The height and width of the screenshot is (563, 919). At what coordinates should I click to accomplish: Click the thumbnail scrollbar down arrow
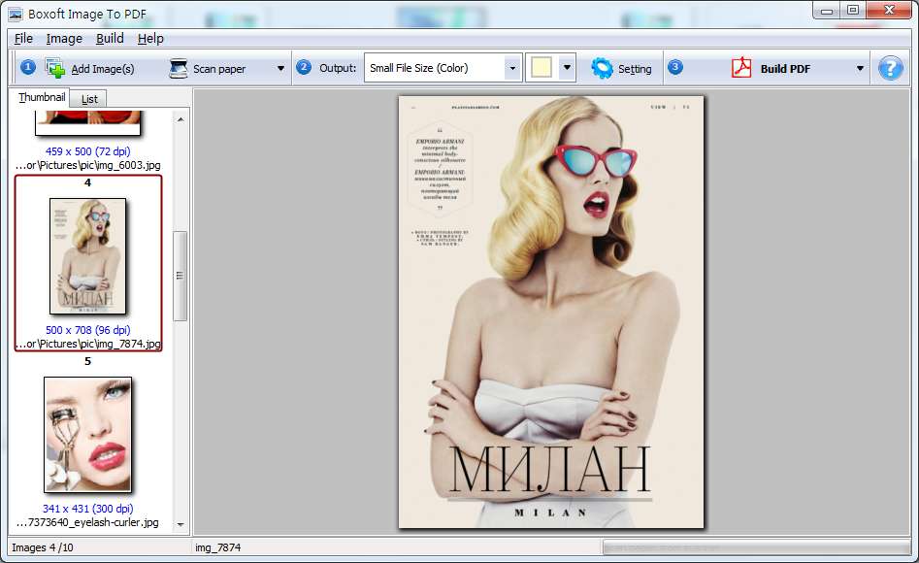pyautogui.click(x=181, y=524)
